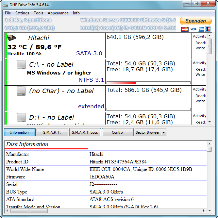Select the C:\ - no Label partition
The image size is (218, 218).
tap(51, 64)
